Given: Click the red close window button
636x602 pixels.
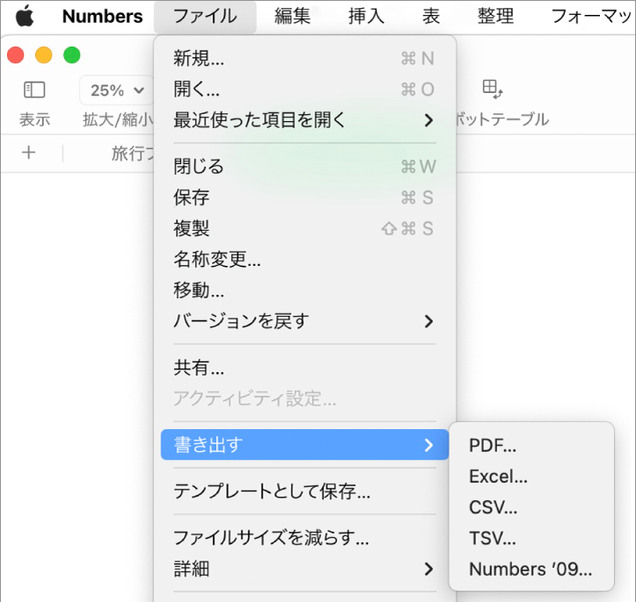Looking at the screenshot, I should [x=16, y=55].
